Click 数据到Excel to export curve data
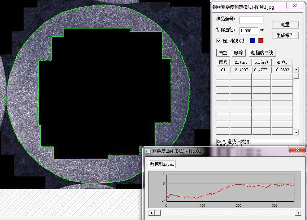This screenshot has width=307, height=220. click(162, 164)
